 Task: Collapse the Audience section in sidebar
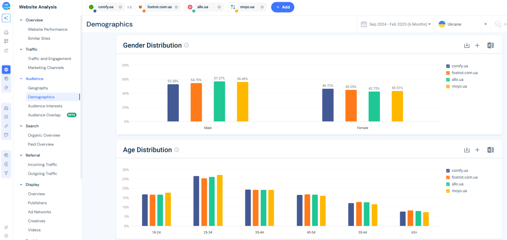[21, 78]
